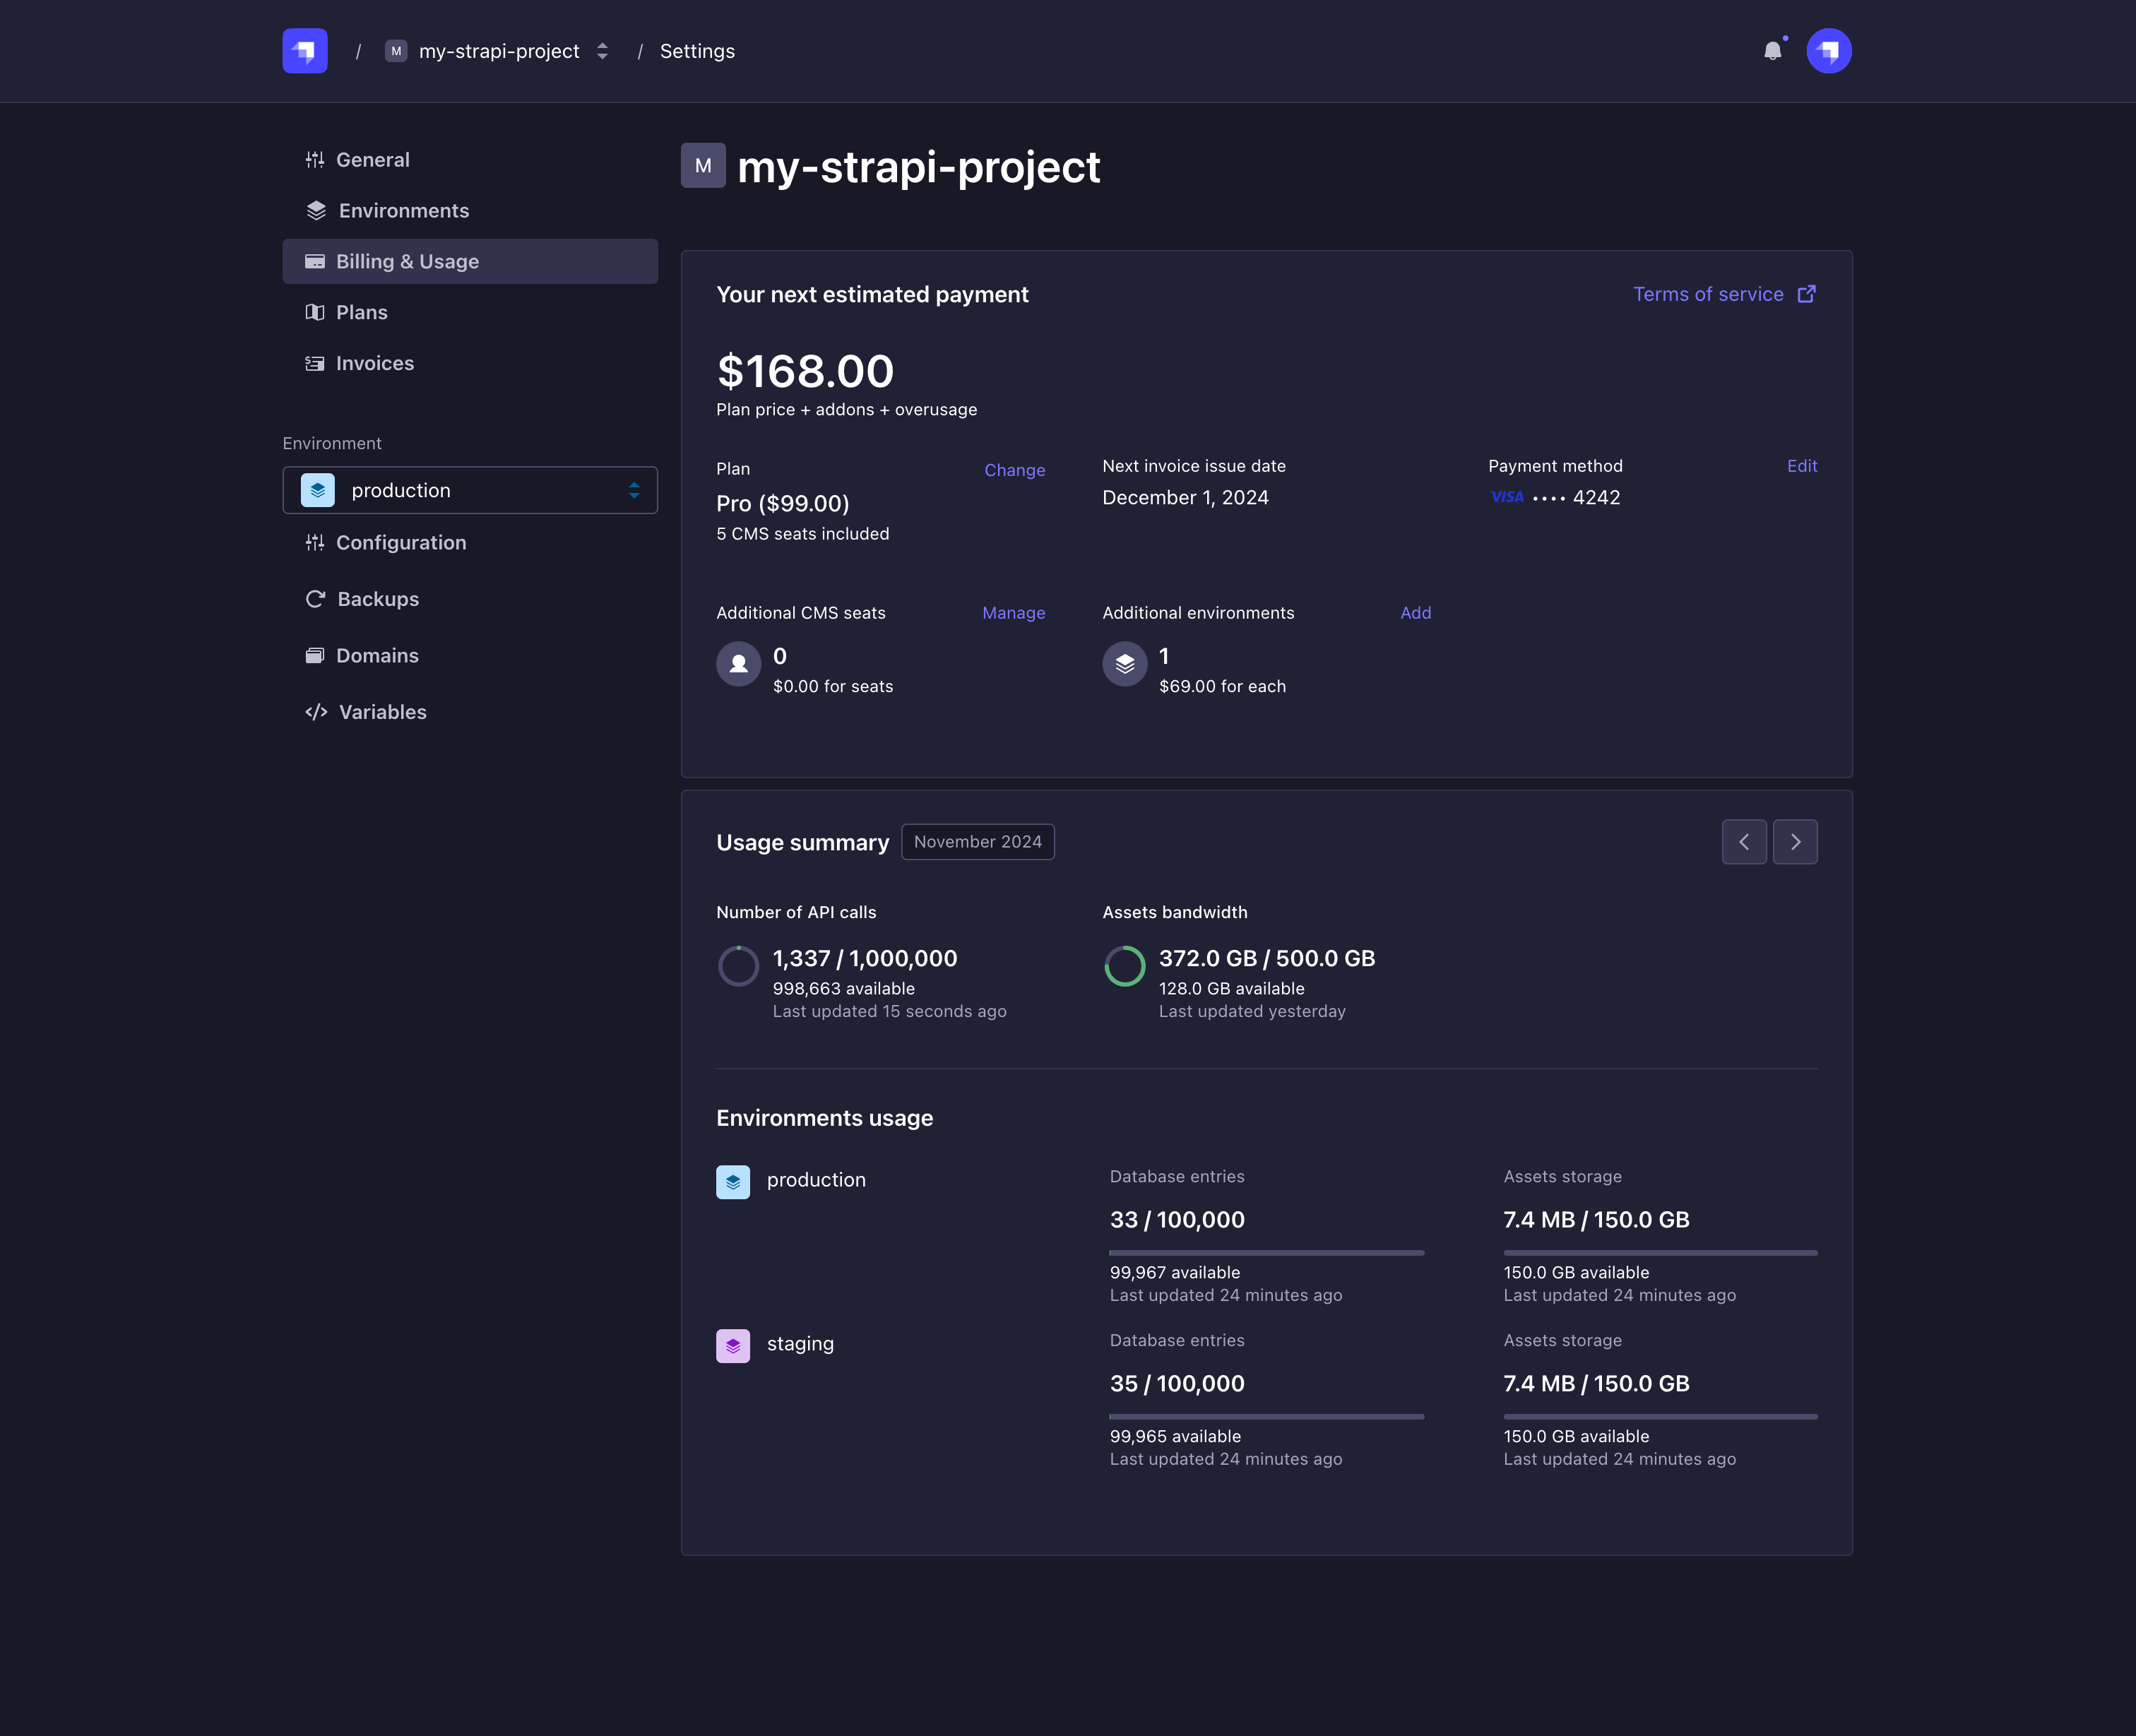Screen dimensions: 2136x1736
Task: Click the Configuration sliders icon
Action: point(314,542)
